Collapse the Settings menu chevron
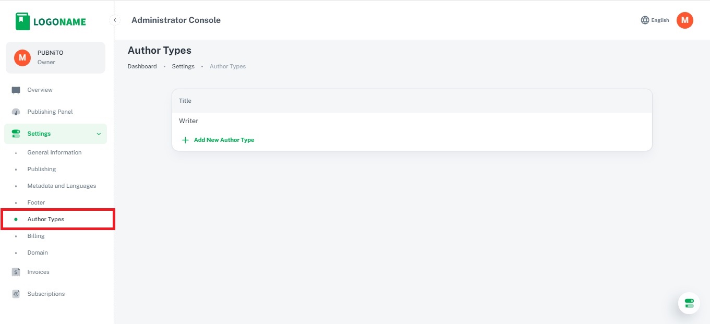This screenshot has width=710, height=324. (x=99, y=134)
